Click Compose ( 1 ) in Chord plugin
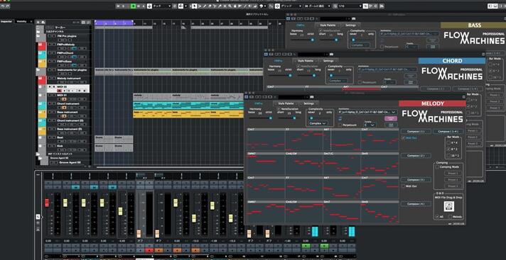This screenshot has width=506, height=260. pyautogui.click(x=435, y=89)
